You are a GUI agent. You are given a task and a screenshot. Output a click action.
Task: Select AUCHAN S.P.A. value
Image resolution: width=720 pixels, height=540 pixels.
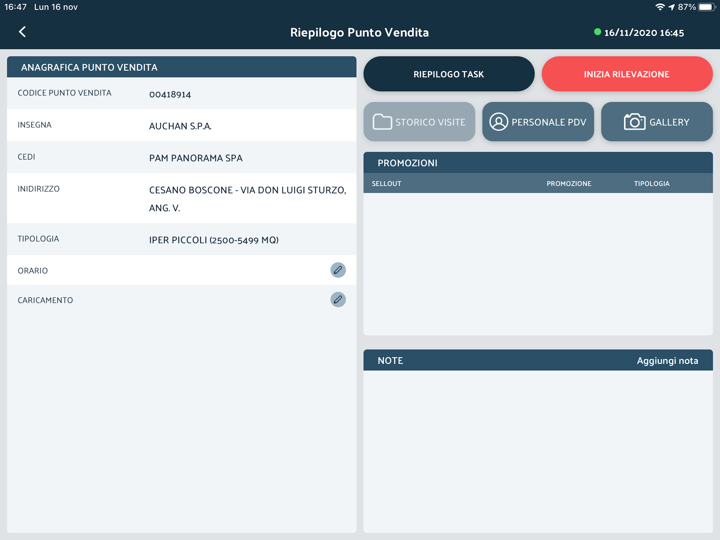(x=180, y=126)
